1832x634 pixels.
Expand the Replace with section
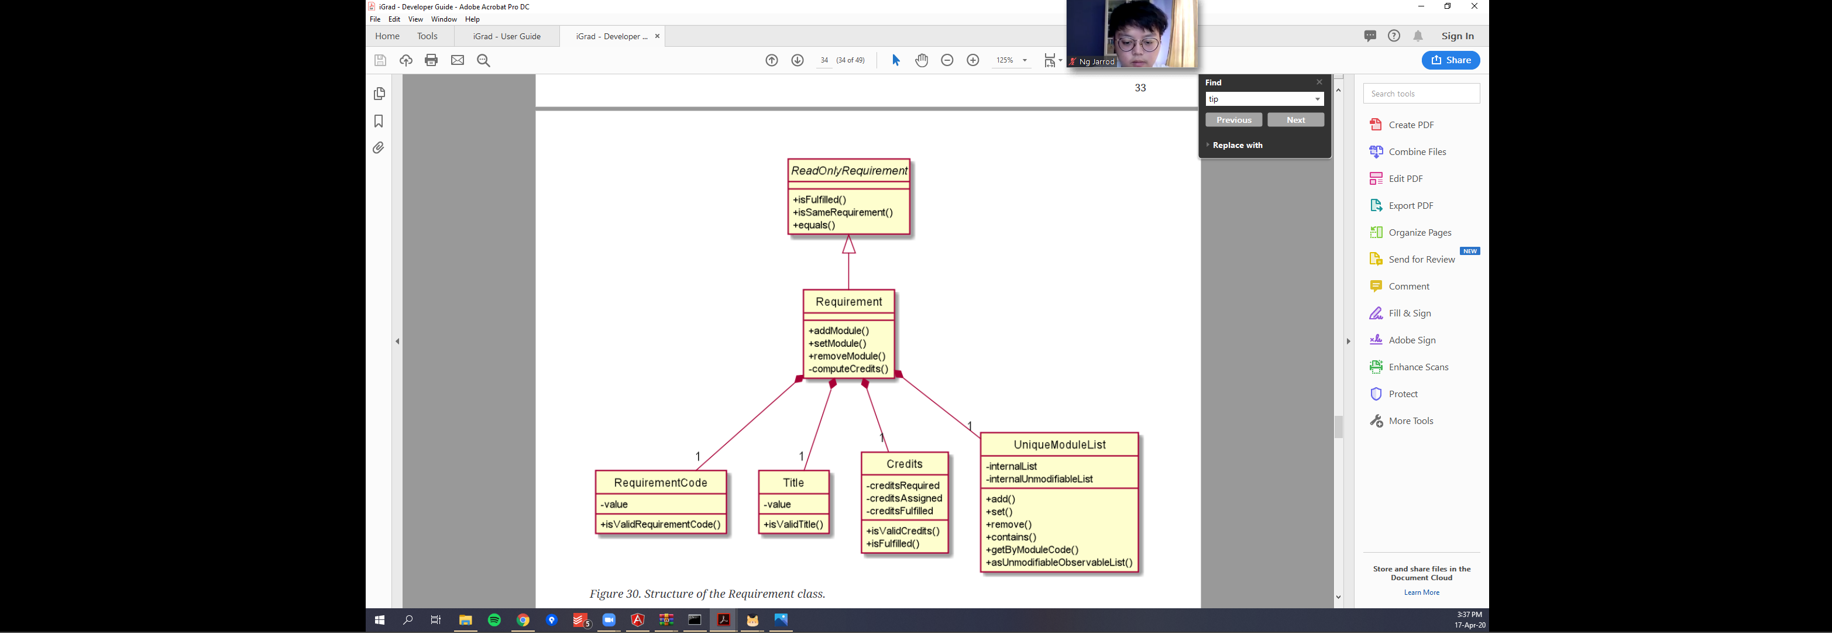1237,145
